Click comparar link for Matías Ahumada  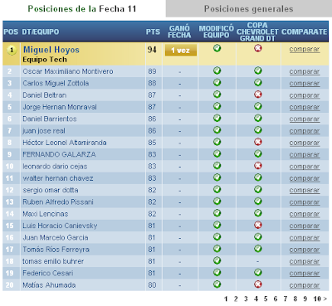305,285
